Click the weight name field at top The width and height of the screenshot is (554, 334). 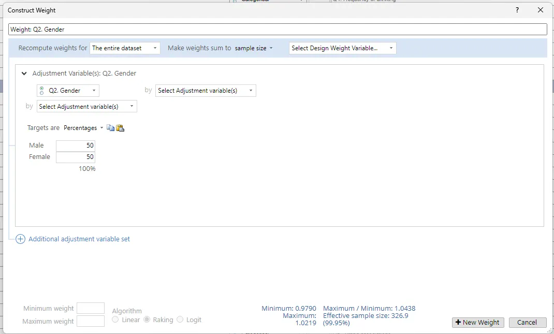tap(278, 30)
